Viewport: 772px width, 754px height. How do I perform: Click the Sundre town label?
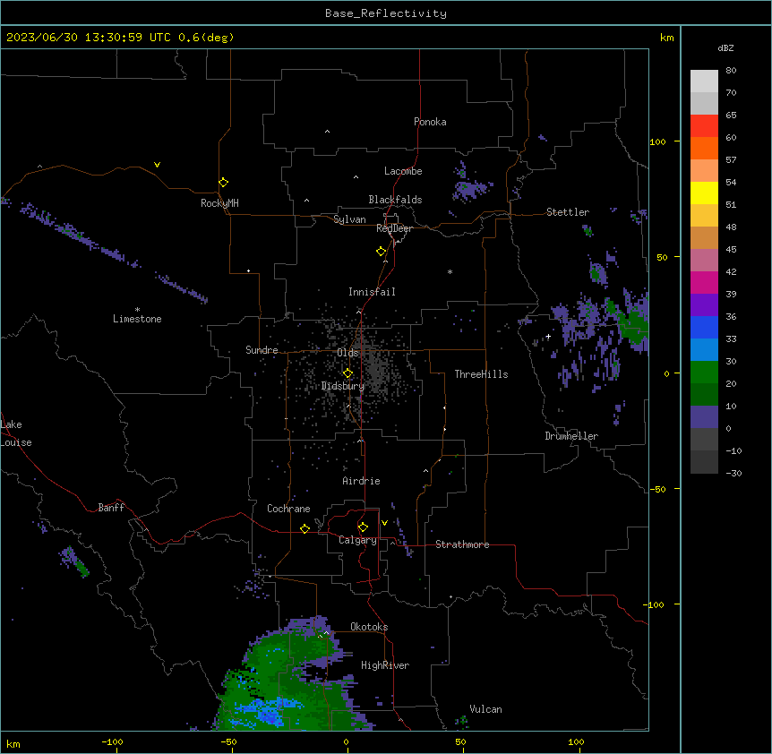pos(262,350)
